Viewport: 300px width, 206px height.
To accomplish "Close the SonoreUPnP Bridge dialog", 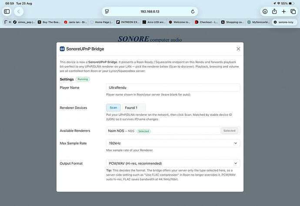I will 238,49.
